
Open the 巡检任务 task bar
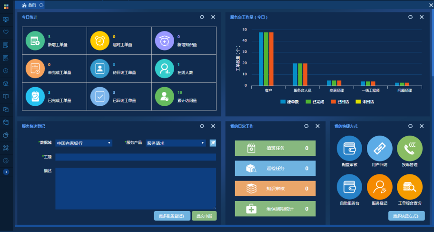[275, 168]
